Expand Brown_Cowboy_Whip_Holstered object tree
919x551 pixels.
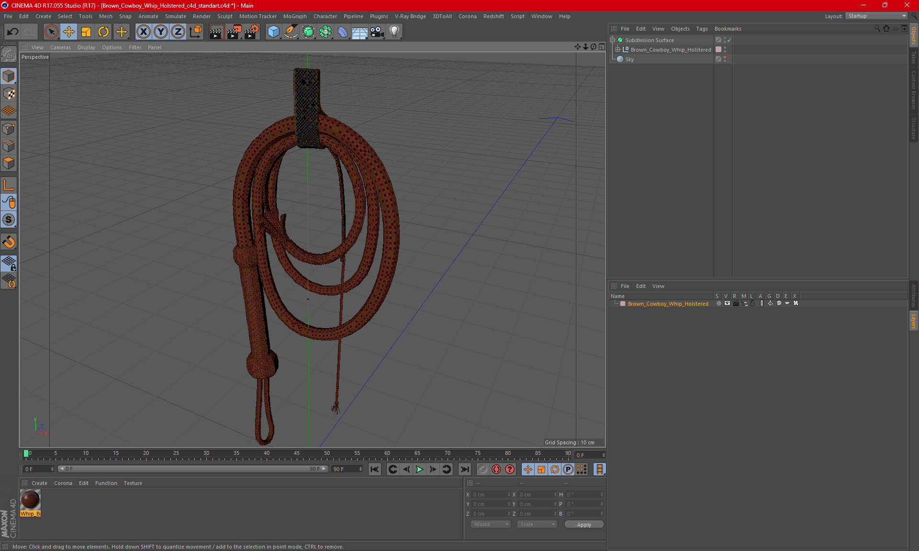click(x=617, y=49)
